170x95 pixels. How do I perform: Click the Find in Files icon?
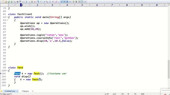(x=50, y=2)
